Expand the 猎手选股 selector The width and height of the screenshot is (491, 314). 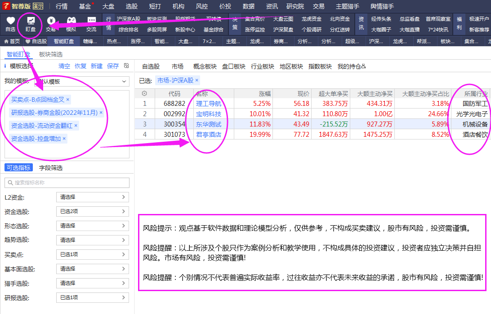[x=93, y=283]
